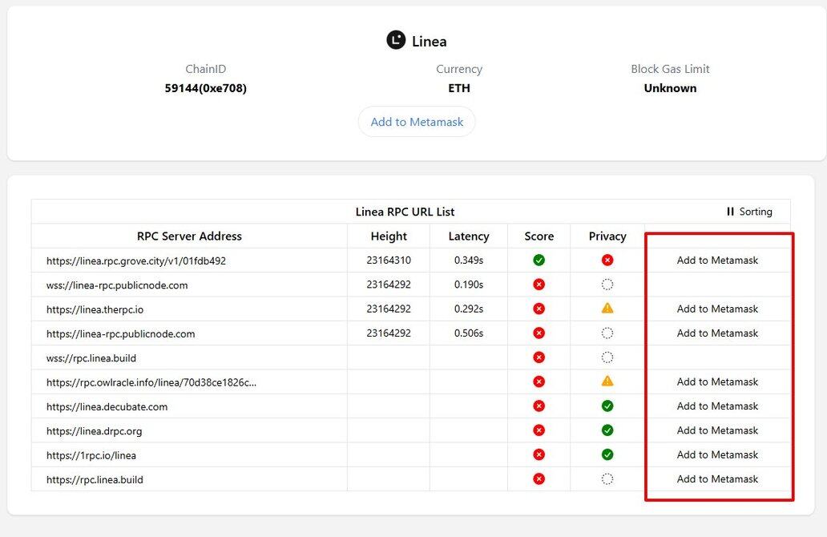Click the Block Gas Limit value Unknown
Viewport: 827px width, 537px height.
[x=670, y=88]
